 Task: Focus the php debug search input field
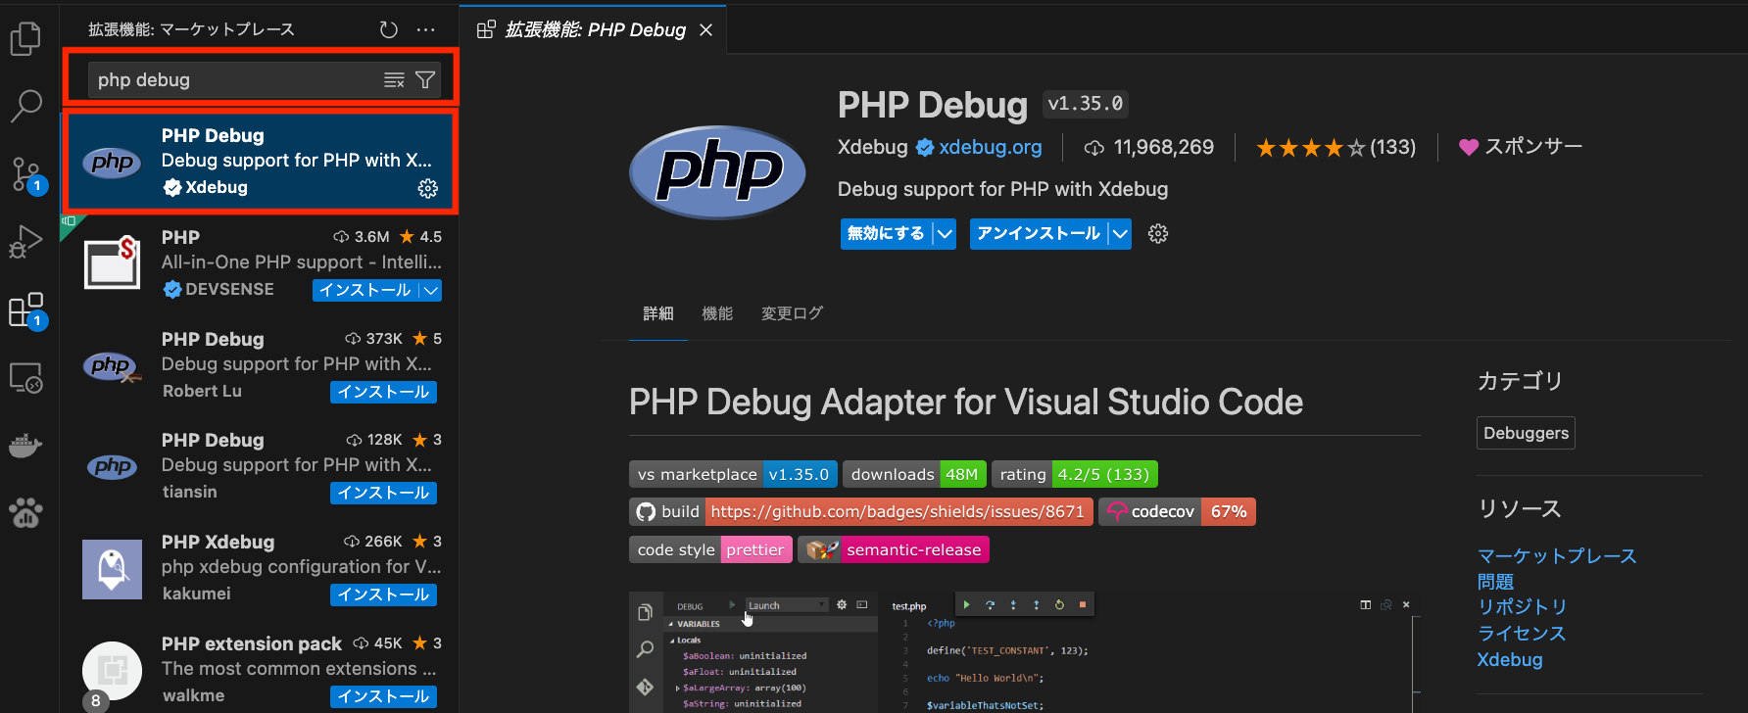(x=235, y=80)
